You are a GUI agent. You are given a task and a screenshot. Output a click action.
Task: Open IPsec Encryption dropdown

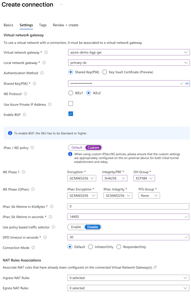pyautogui.click(x=83, y=195)
